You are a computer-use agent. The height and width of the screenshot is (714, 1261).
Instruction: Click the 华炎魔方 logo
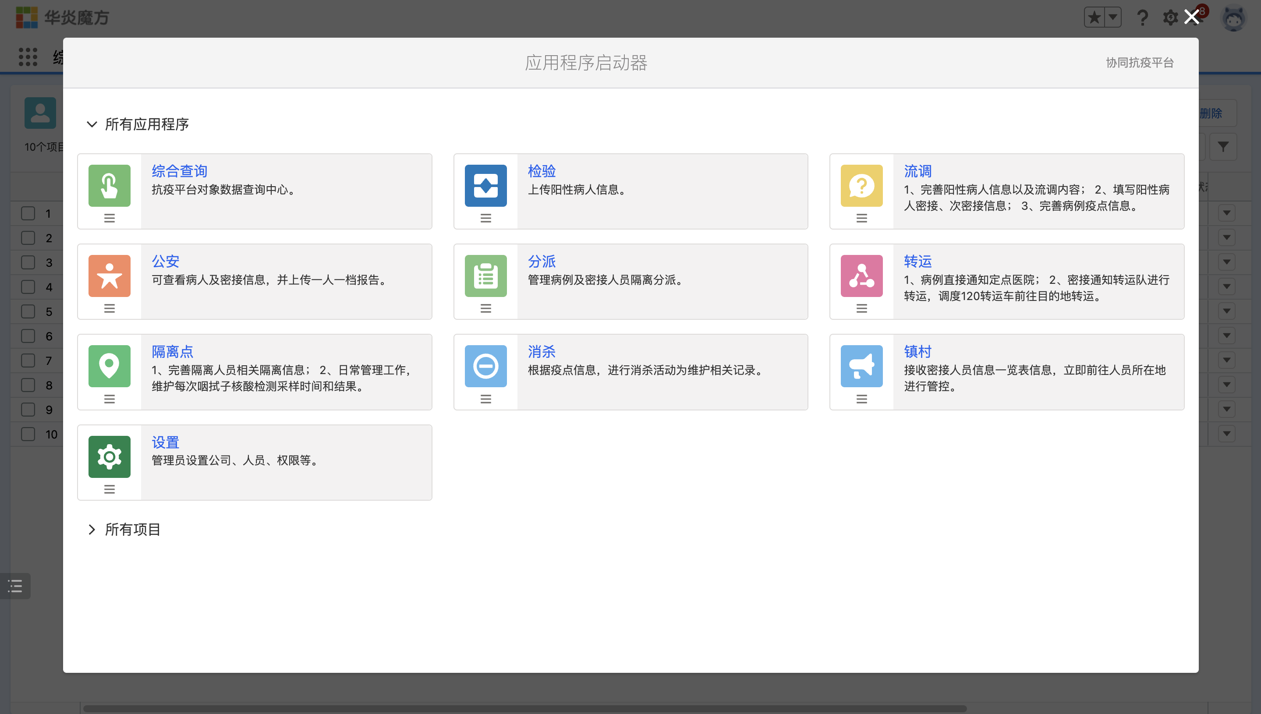tap(62, 18)
